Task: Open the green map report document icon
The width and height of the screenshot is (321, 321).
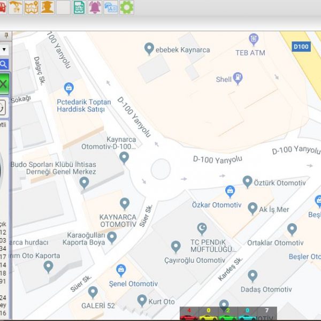Action: (79, 7)
